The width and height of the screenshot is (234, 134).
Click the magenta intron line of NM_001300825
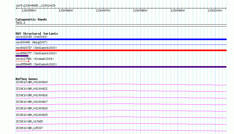click(121, 117)
